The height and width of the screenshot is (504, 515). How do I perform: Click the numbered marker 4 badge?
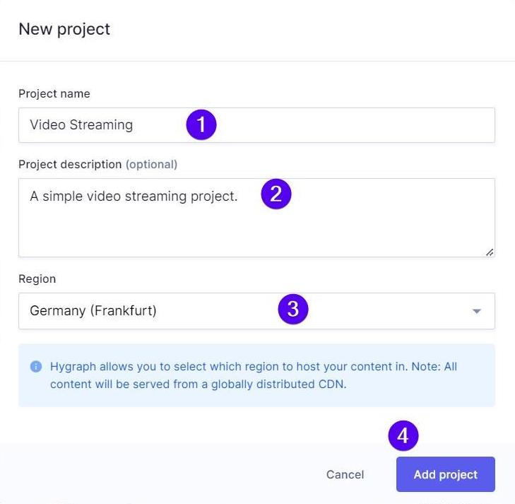click(403, 436)
